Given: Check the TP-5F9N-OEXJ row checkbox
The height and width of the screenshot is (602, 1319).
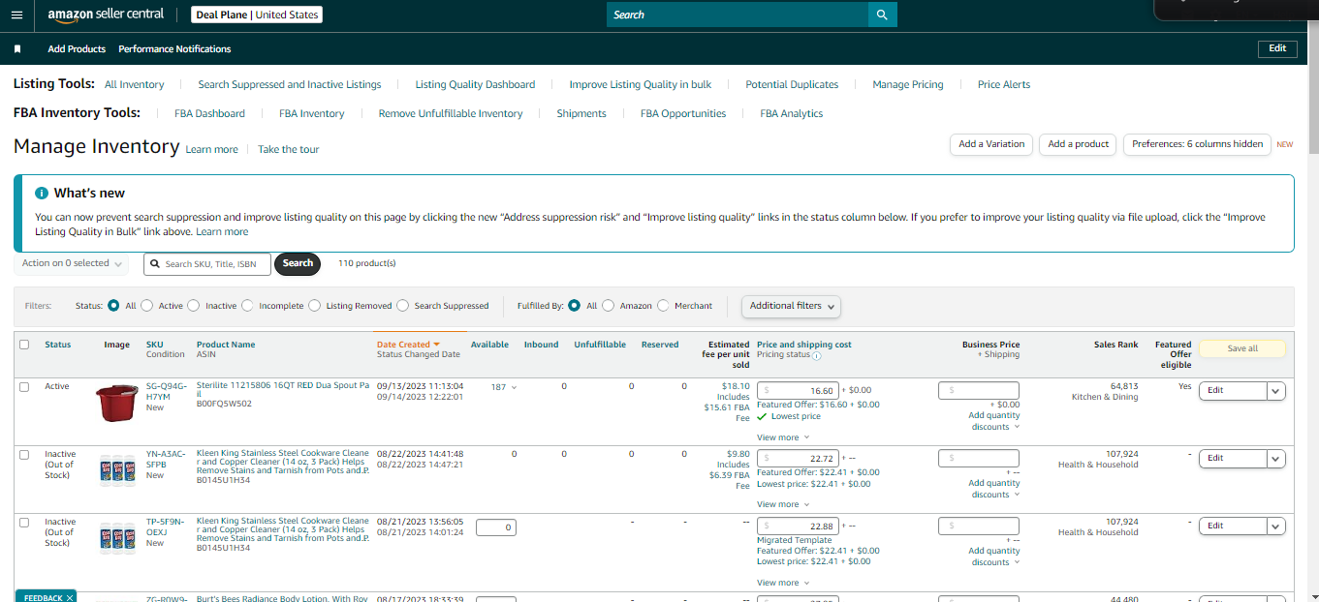Looking at the screenshot, I should pyautogui.click(x=24, y=523).
